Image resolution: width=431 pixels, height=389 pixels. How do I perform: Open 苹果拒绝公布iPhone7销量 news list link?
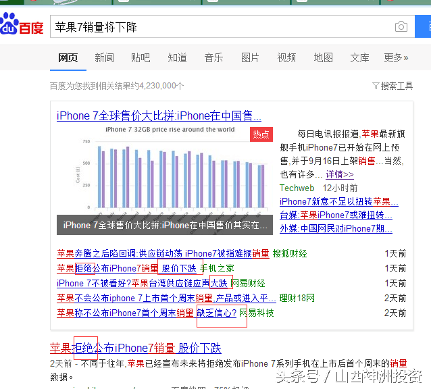[x=127, y=268]
